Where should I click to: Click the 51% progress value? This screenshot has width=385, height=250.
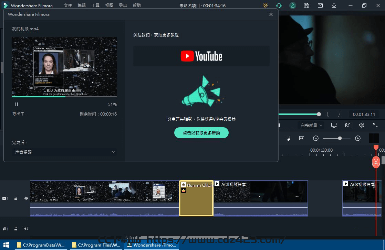(x=113, y=105)
